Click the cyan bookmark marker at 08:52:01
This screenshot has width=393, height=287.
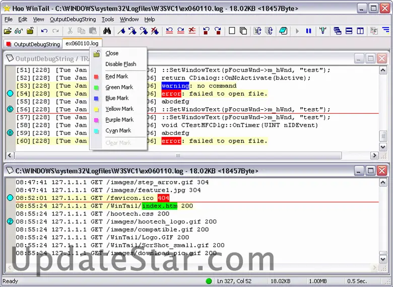coord(10,198)
